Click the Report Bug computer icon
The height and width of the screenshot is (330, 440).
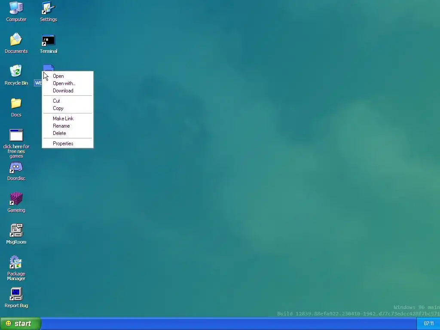[x=16, y=294]
